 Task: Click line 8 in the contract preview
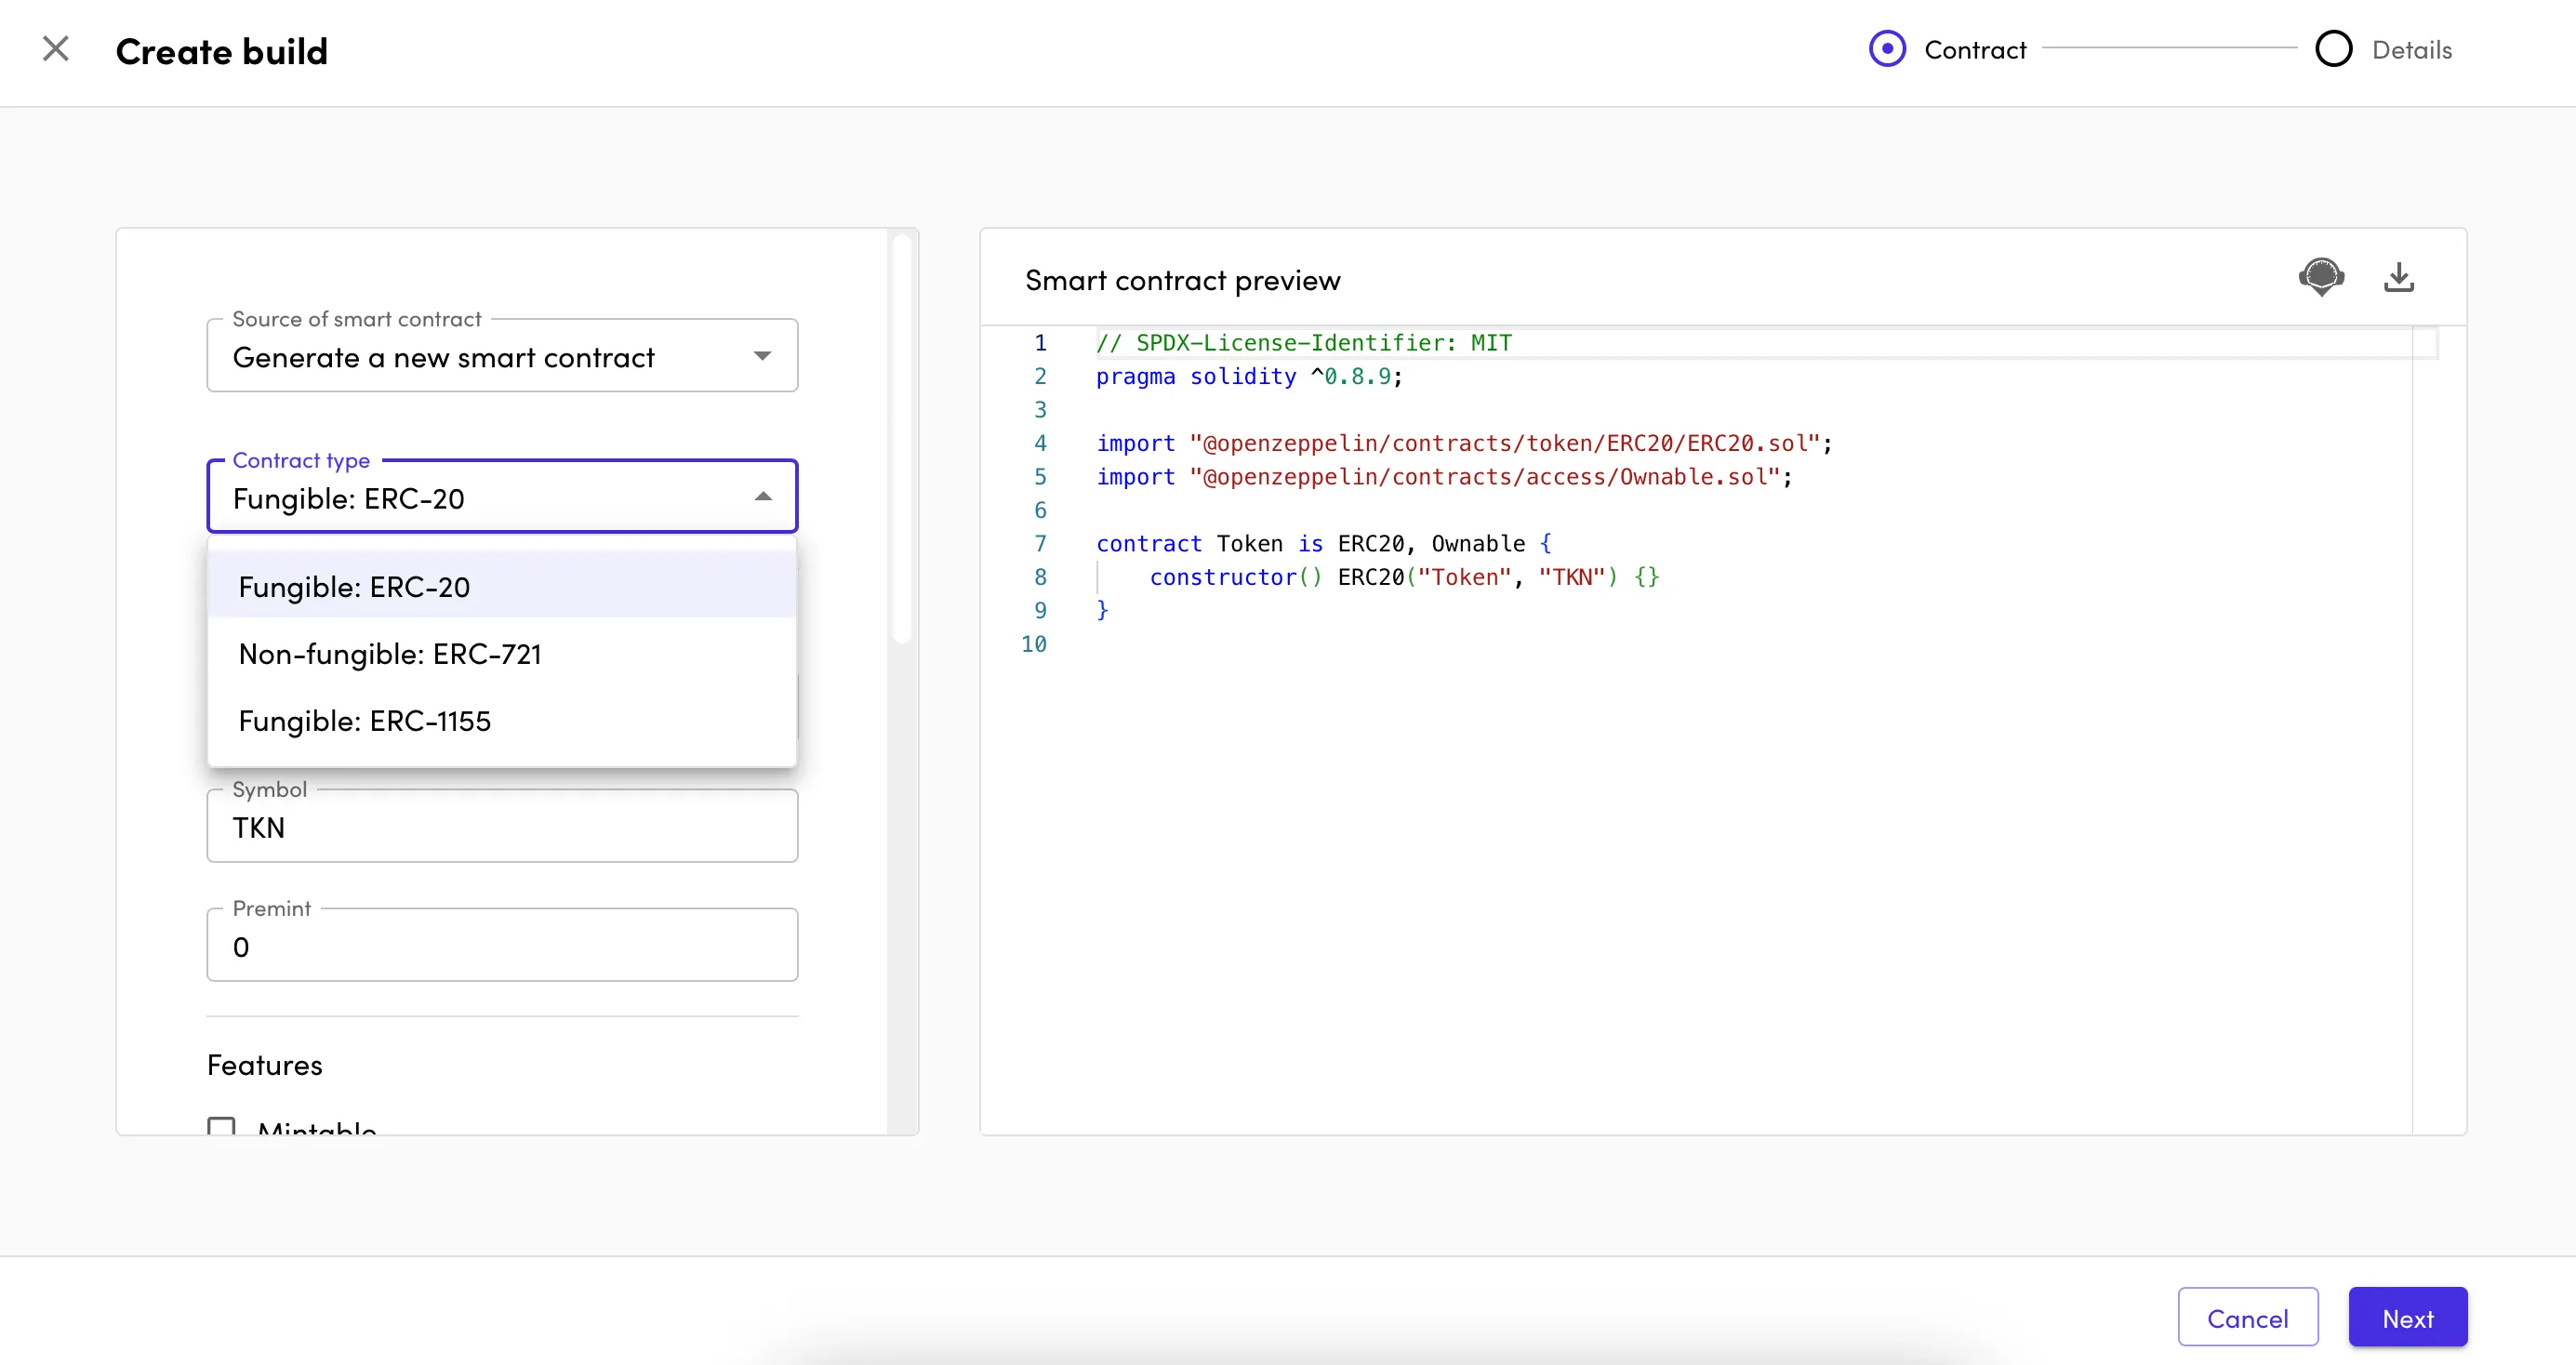tap(1400, 577)
